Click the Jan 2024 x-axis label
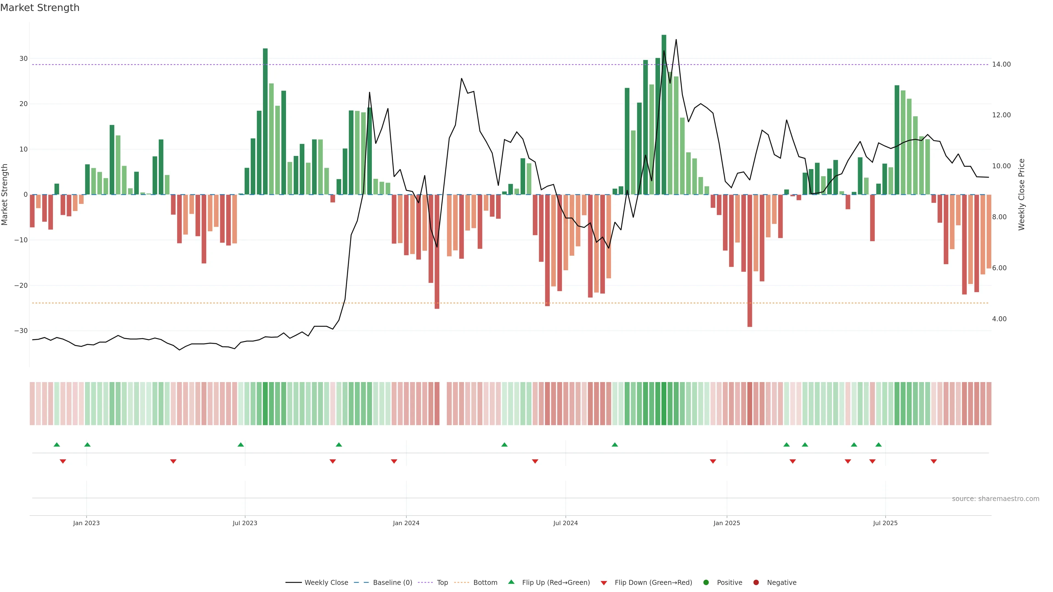Image resolution: width=1053 pixels, height=592 pixels. [x=406, y=523]
